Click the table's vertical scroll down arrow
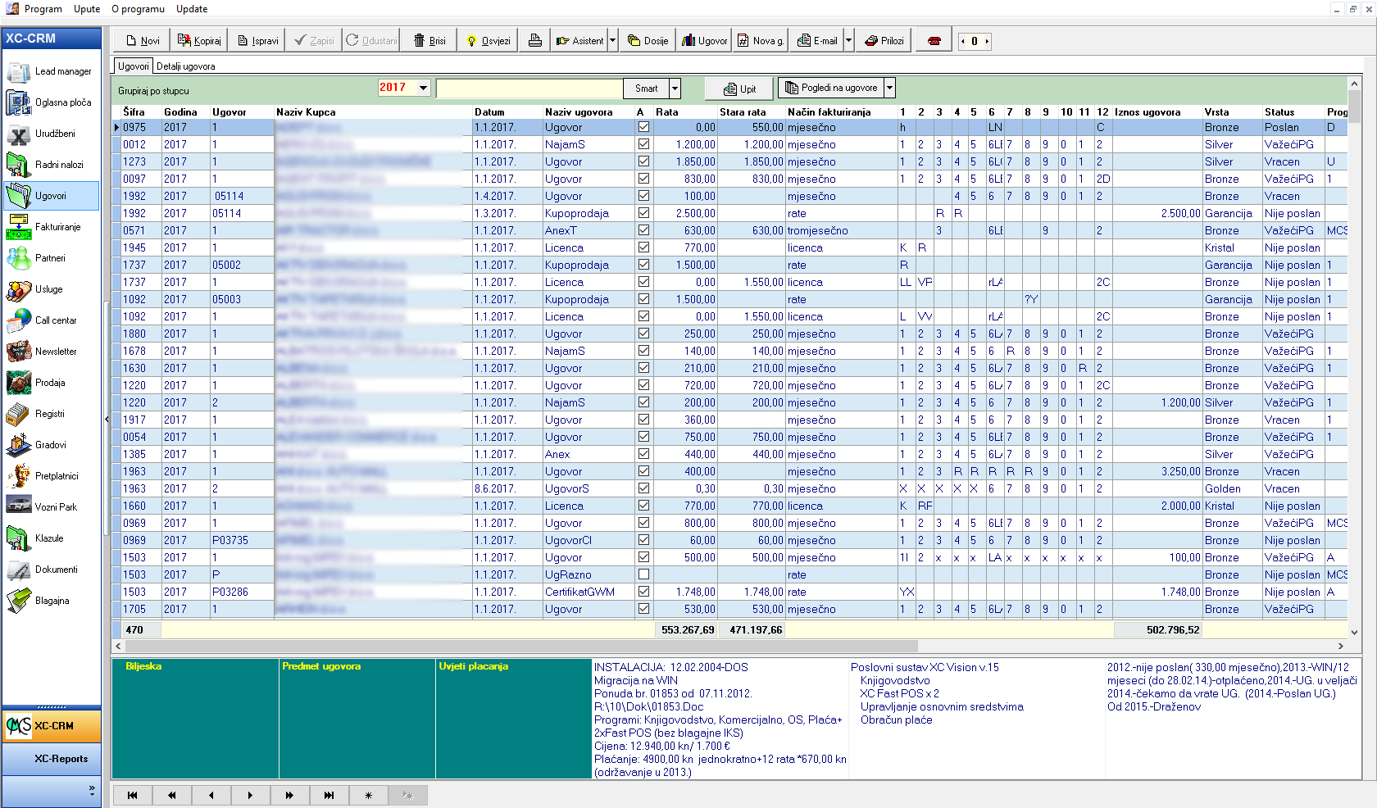 coord(1354,632)
